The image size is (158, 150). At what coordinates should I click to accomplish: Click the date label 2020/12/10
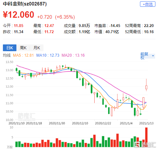[80, 123]
